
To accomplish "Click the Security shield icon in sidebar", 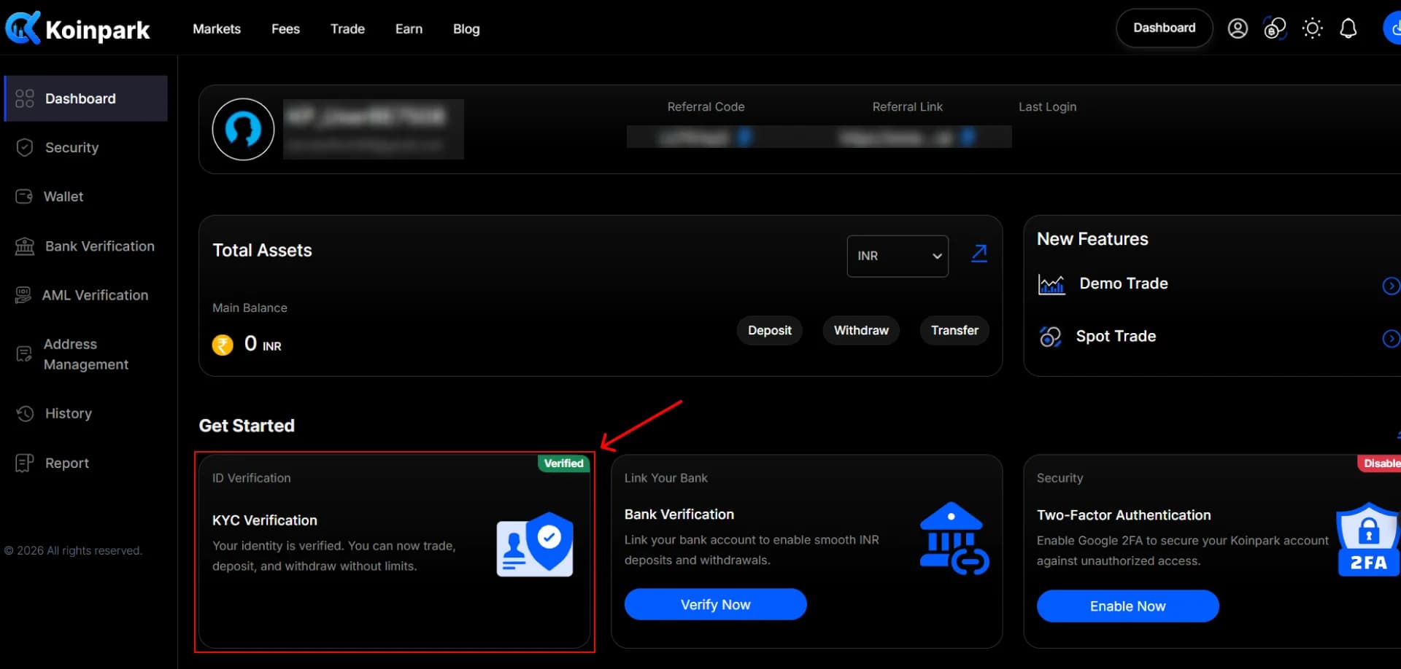I will click(x=25, y=147).
